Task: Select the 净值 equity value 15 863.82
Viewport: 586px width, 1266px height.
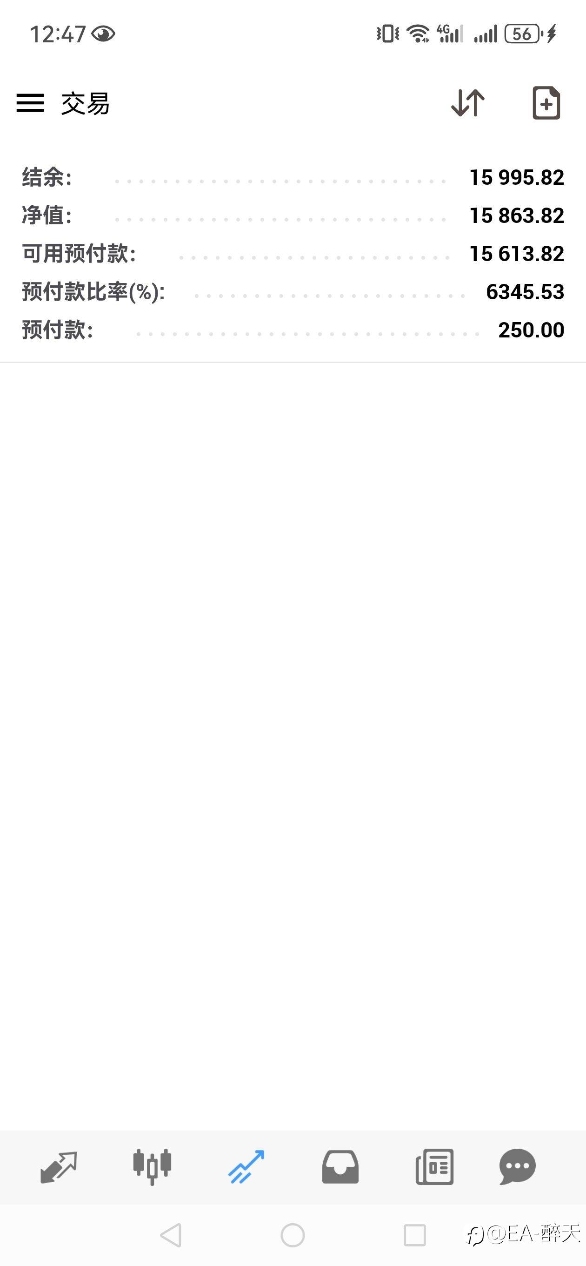Action: pos(517,216)
